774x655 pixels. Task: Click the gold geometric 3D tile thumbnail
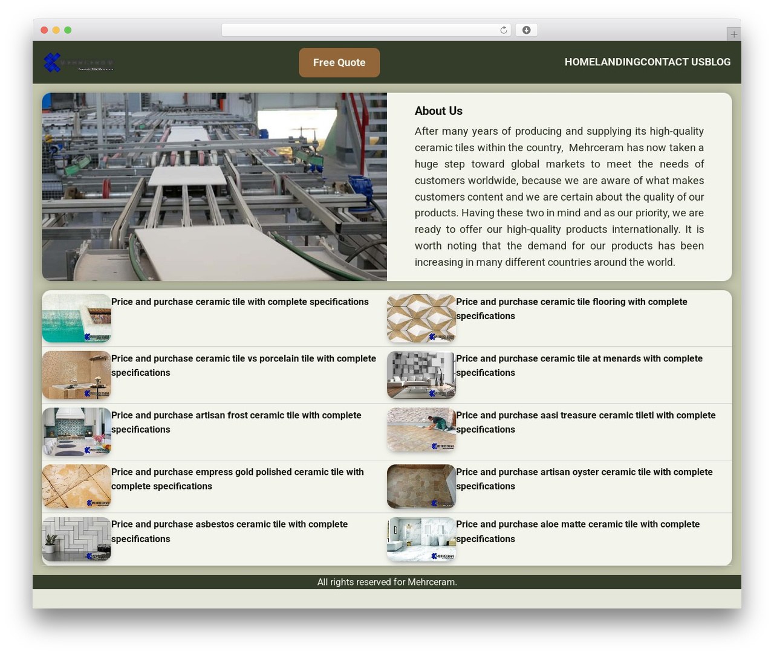tap(421, 318)
